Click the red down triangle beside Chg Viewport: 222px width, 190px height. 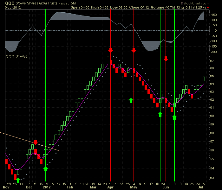click(208, 8)
